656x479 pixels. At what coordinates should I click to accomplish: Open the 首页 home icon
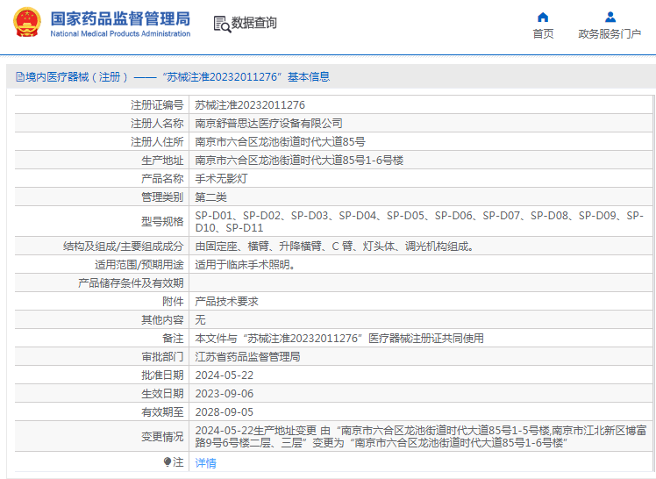pyautogui.click(x=543, y=18)
